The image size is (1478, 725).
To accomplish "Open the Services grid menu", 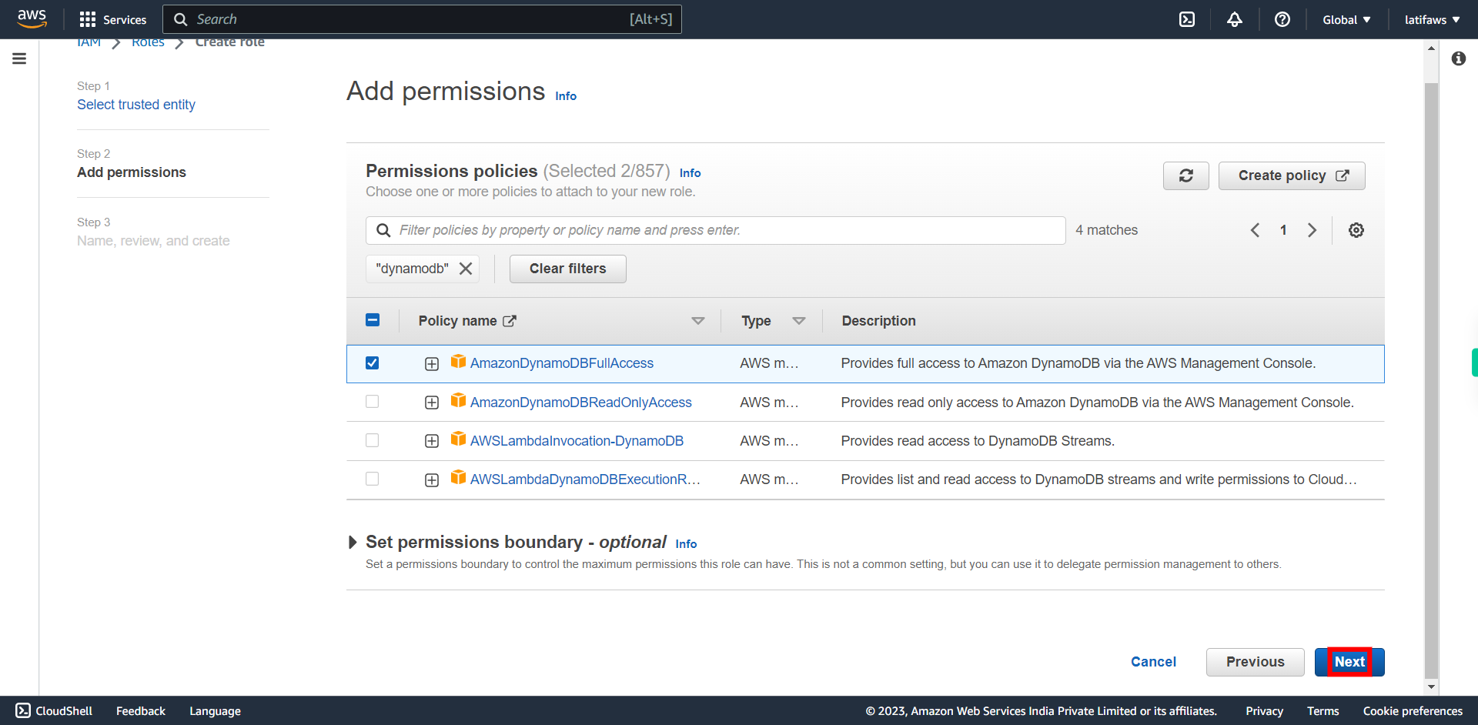I will coord(112,19).
